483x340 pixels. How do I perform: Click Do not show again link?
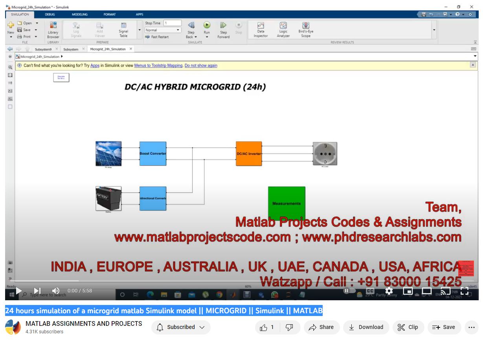tap(201, 65)
